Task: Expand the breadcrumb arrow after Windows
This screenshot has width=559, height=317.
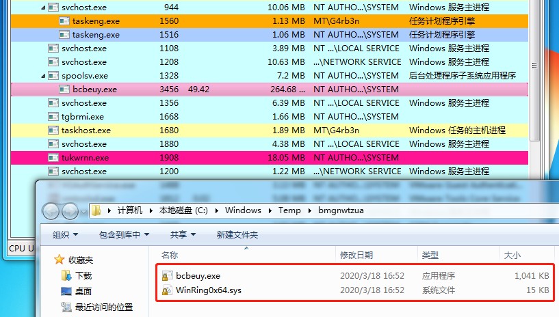Action: (x=270, y=210)
